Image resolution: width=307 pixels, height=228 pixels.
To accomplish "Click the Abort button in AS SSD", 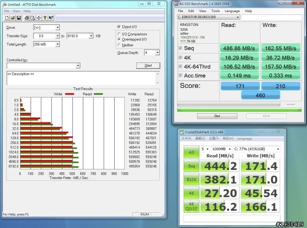I will pos(266,116).
